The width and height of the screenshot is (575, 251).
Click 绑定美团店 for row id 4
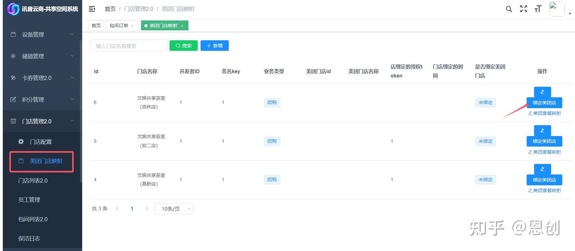point(544,180)
